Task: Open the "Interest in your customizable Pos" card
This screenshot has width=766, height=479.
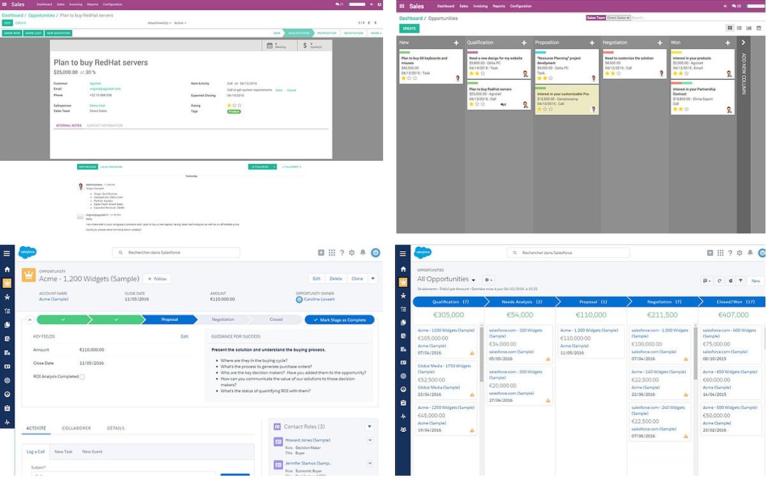Action: point(566,101)
